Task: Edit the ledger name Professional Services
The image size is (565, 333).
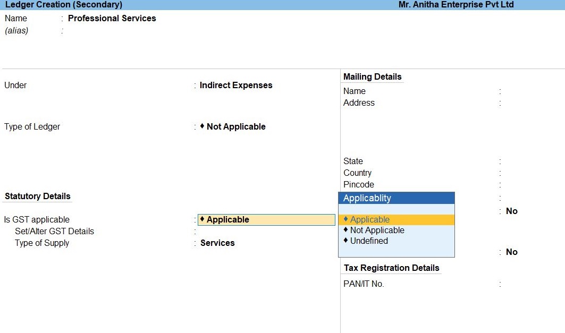Action: (112, 19)
